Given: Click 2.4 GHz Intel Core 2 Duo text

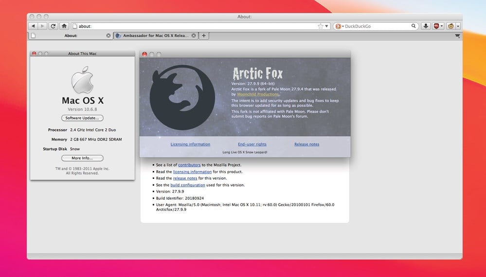Looking at the screenshot, I should tap(93, 130).
